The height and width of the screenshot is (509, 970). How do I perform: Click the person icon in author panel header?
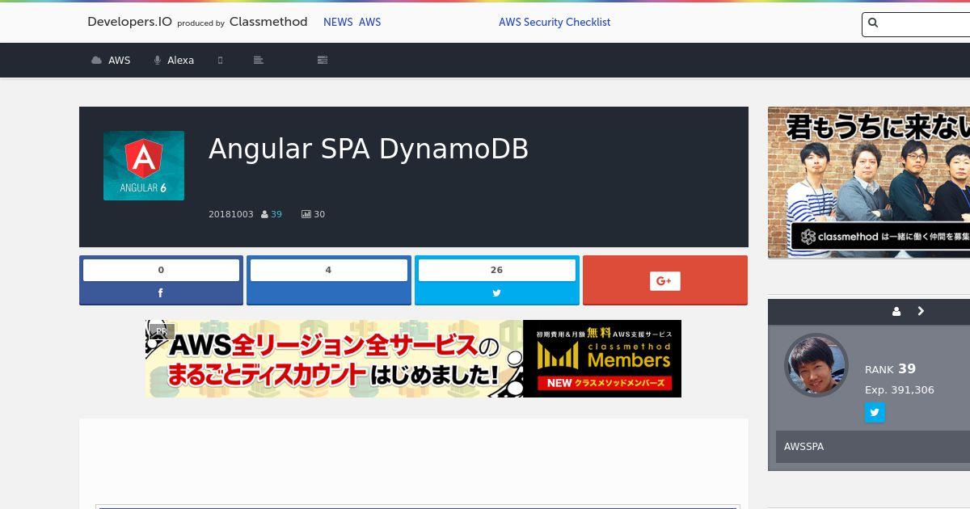[x=896, y=312]
